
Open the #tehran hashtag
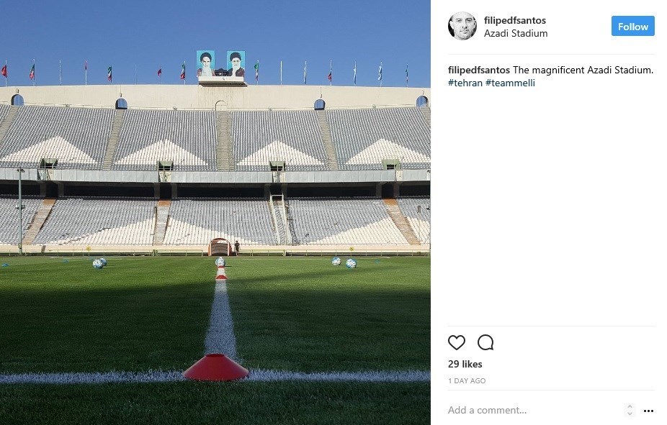pyautogui.click(x=465, y=83)
